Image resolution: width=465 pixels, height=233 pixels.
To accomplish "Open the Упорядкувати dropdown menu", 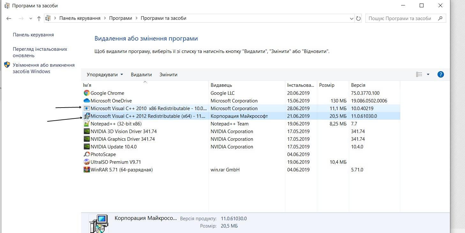I will pyautogui.click(x=105, y=75).
